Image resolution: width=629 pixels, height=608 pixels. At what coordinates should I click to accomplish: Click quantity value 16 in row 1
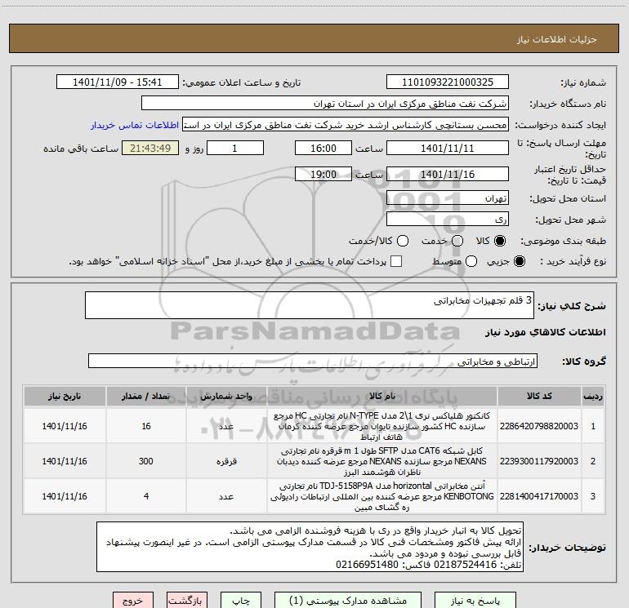point(146,426)
